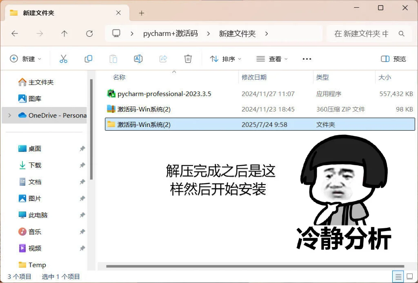Toggle the 预览 preview pane

pos(393,58)
